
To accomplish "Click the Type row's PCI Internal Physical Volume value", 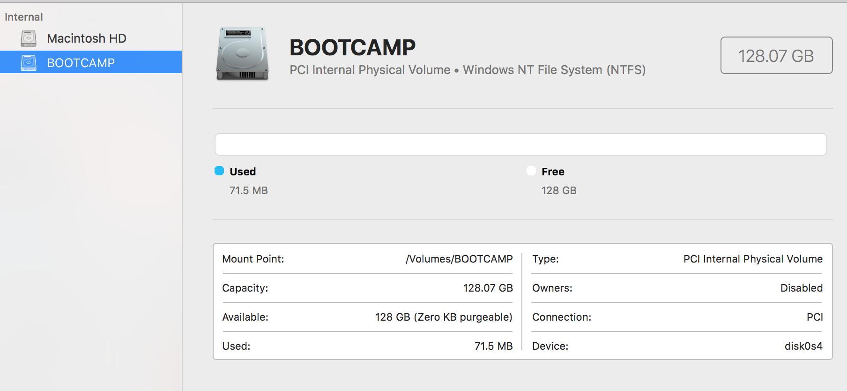I will (753, 259).
